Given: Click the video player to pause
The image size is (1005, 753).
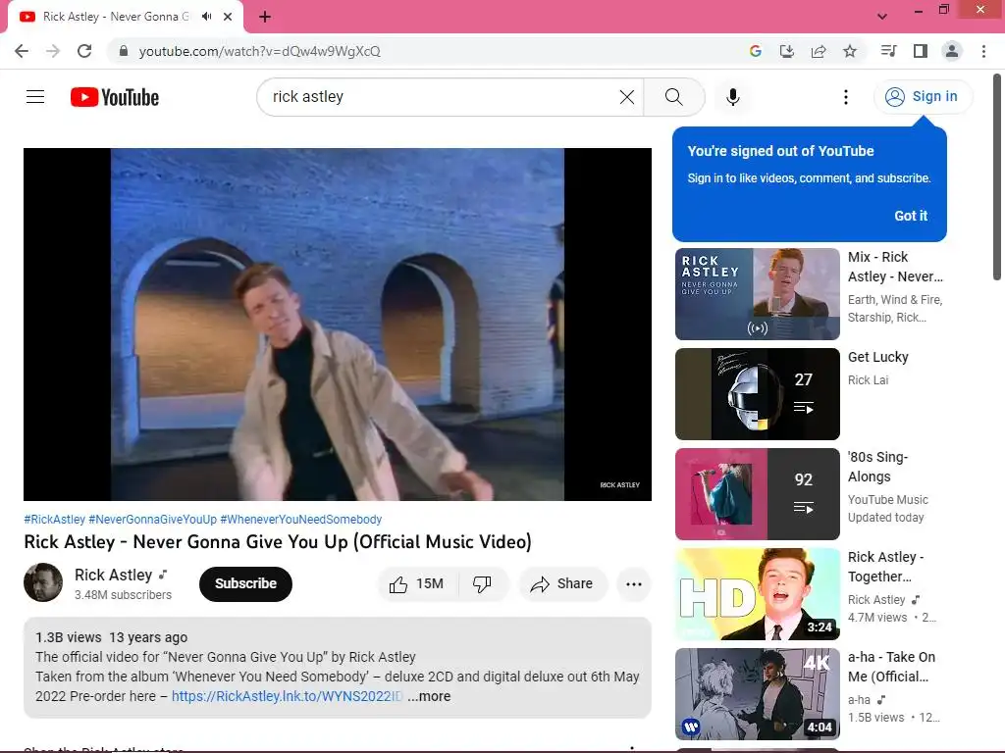Looking at the screenshot, I should point(338,324).
